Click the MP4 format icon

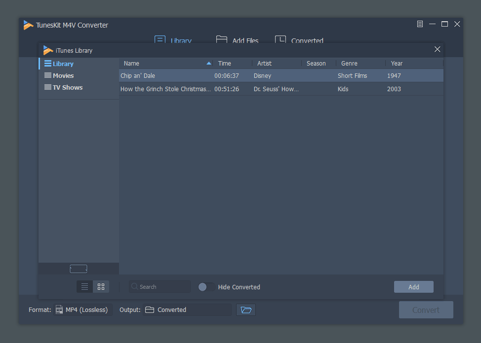59,310
